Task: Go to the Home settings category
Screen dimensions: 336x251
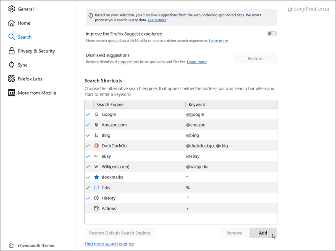Action: [x=24, y=23]
